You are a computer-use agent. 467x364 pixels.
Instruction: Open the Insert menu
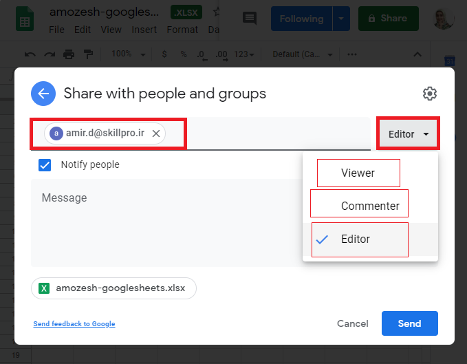(x=144, y=30)
